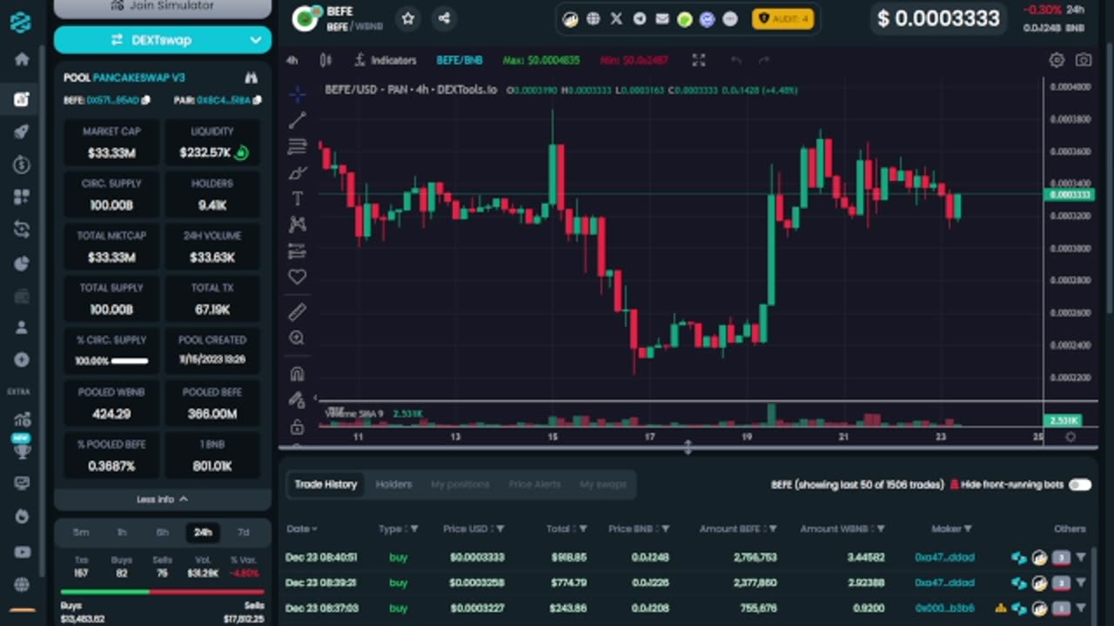This screenshot has height=626, width=1114.
Task: Open the Type column filter
Action: click(x=414, y=529)
